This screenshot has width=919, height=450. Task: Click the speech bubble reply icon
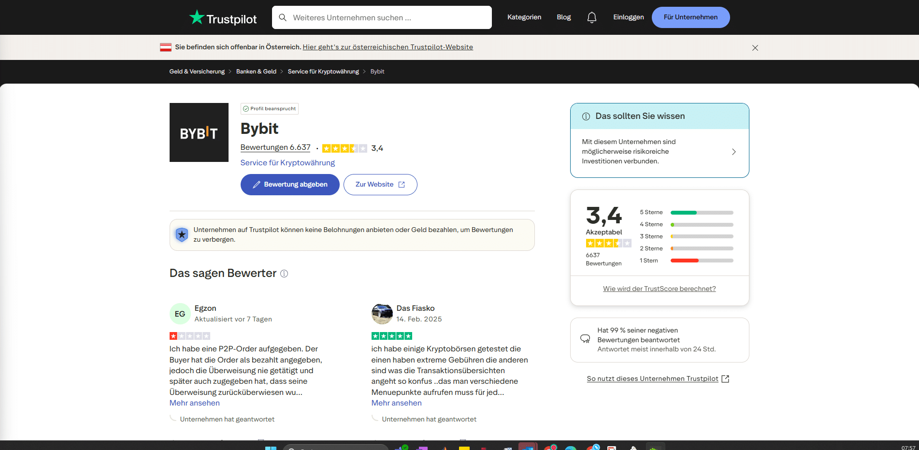click(585, 339)
